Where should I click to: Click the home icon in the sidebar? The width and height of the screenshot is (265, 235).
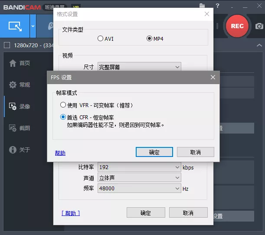click(13, 63)
